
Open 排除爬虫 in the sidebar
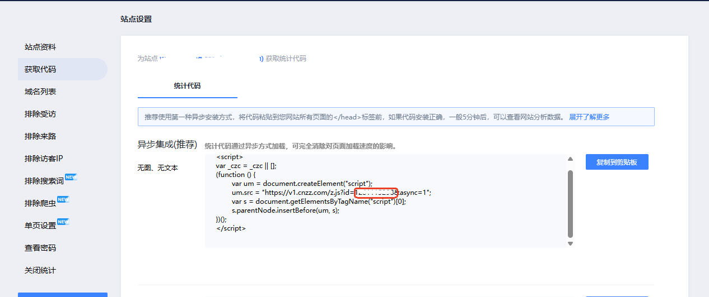click(40, 203)
